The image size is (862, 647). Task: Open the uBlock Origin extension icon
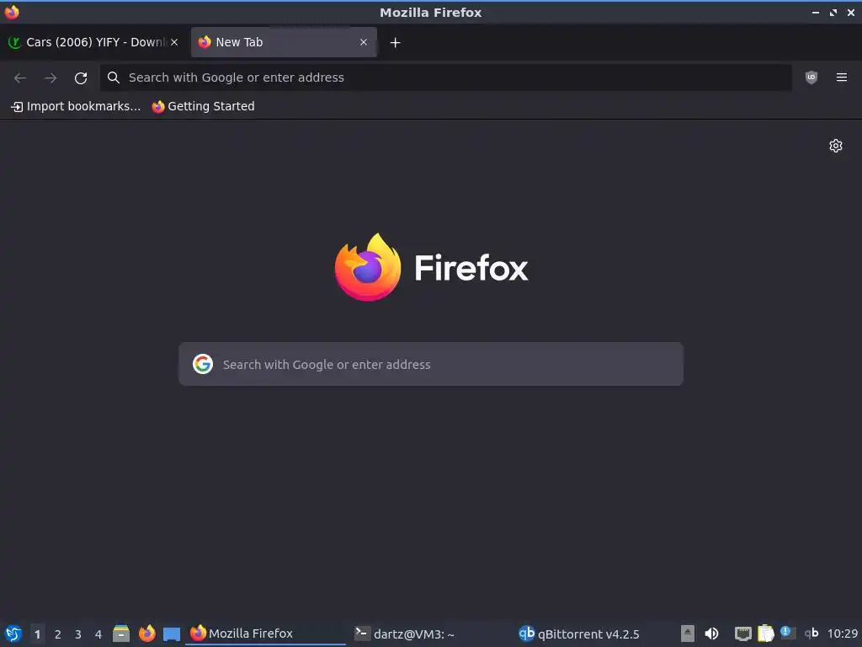(811, 78)
